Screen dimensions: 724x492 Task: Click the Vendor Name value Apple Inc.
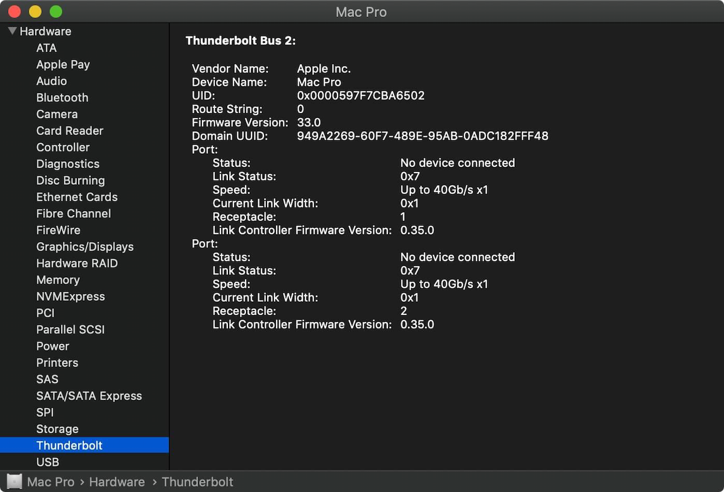324,68
